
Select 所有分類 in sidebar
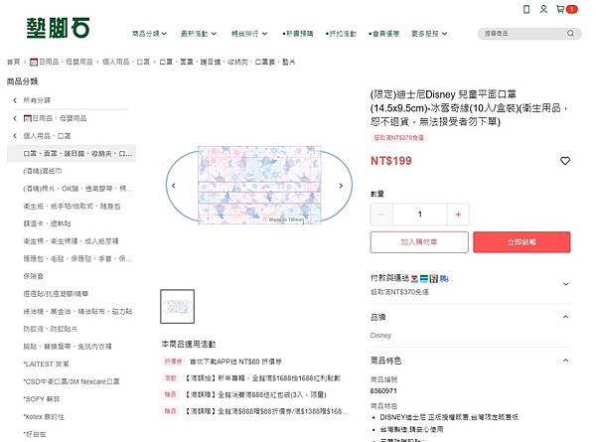pyautogui.click(x=37, y=100)
